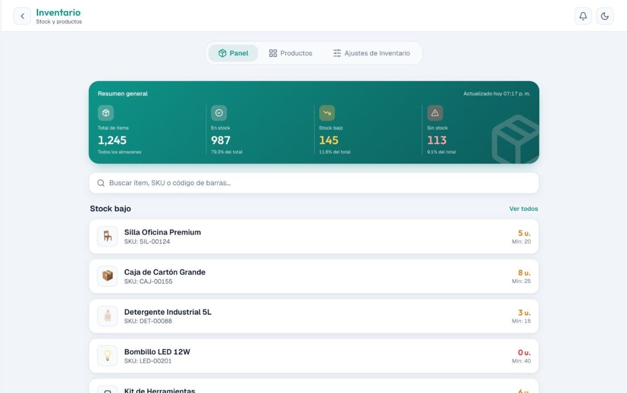Click the 145 low stock value
Screen dimensions: 627x393
click(329, 140)
